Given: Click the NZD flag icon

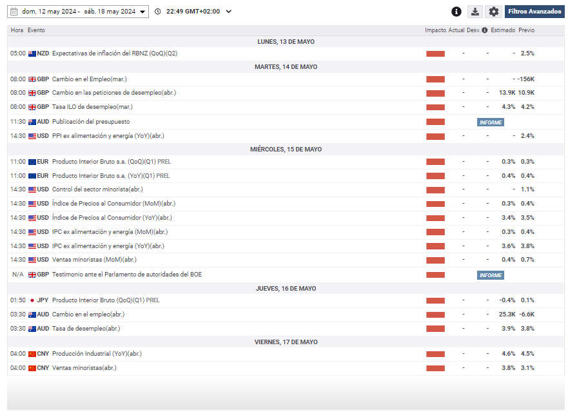Looking at the screenshot, I should tap(32, 53).
